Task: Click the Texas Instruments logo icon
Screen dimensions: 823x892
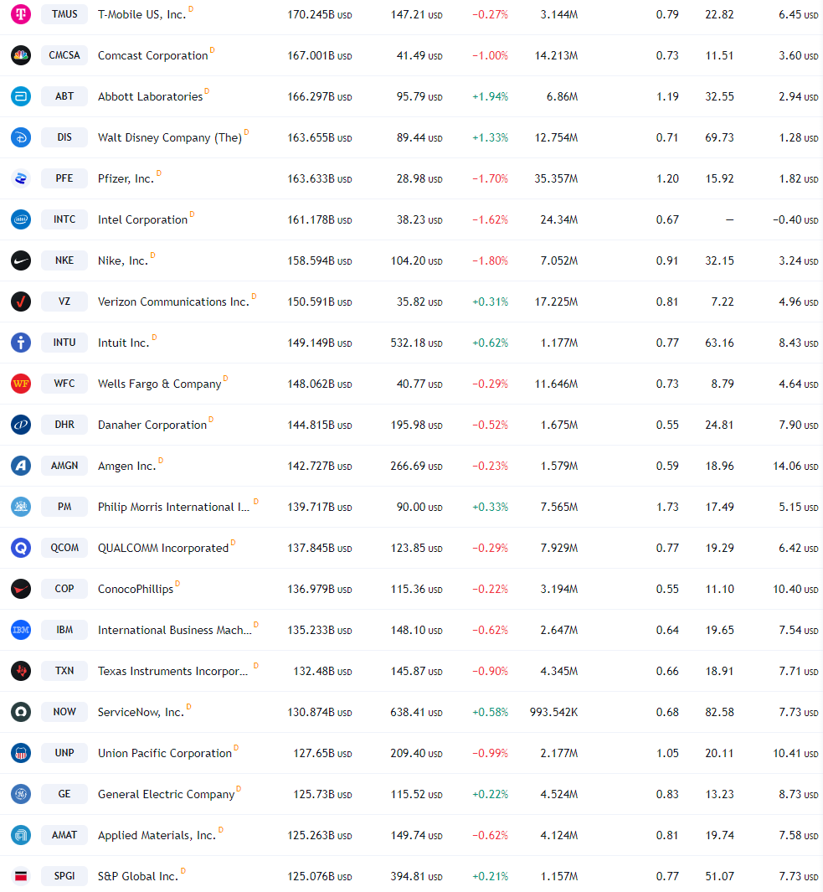Action: point(21,671)
